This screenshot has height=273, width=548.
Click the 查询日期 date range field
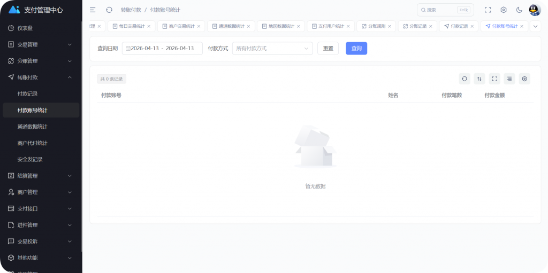(x=162, y=49)
